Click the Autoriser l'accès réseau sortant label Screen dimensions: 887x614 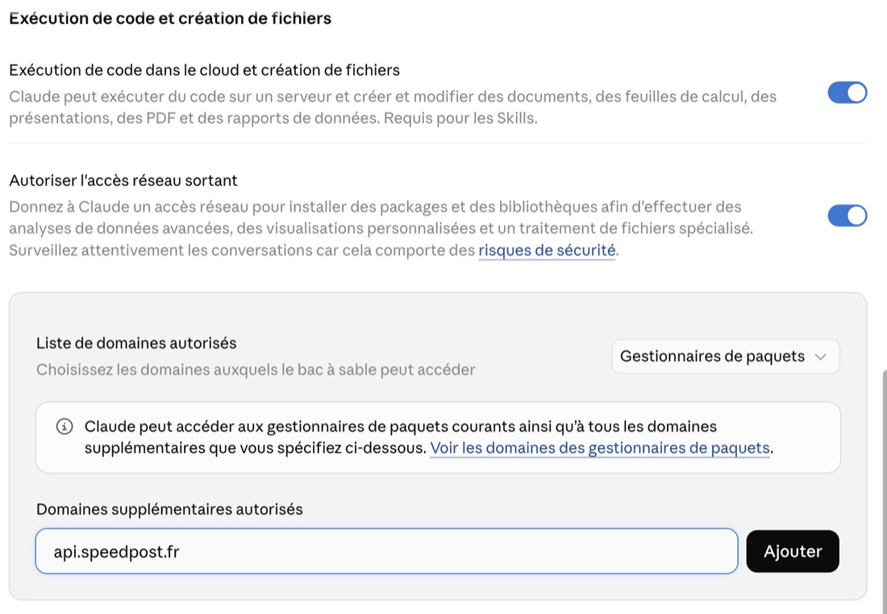(123, 180)
